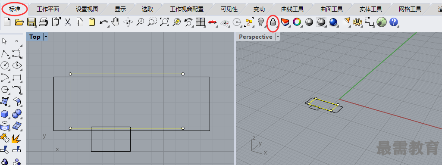Select the Zoom dynamic magnifier

pyautogui.click(x=140, y=22)
